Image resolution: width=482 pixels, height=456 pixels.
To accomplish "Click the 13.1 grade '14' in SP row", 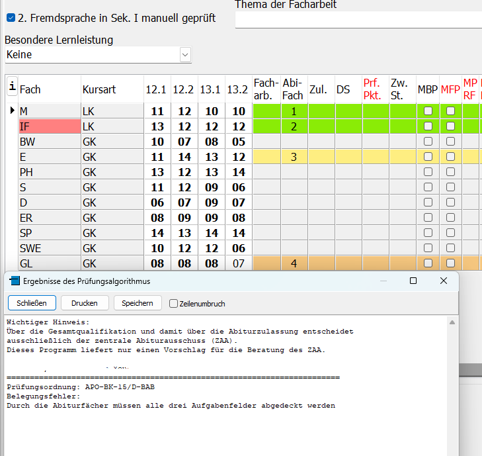I will (212, 233).
